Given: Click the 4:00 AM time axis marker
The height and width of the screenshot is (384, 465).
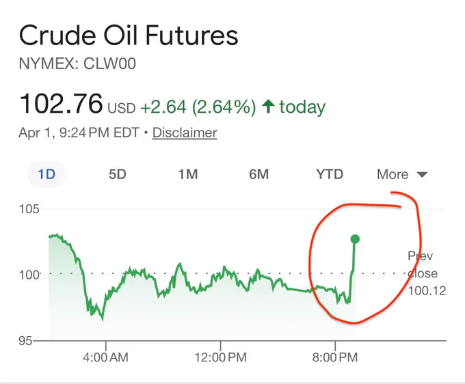Looking at the screenshot, I should click(x=105, y=357).
